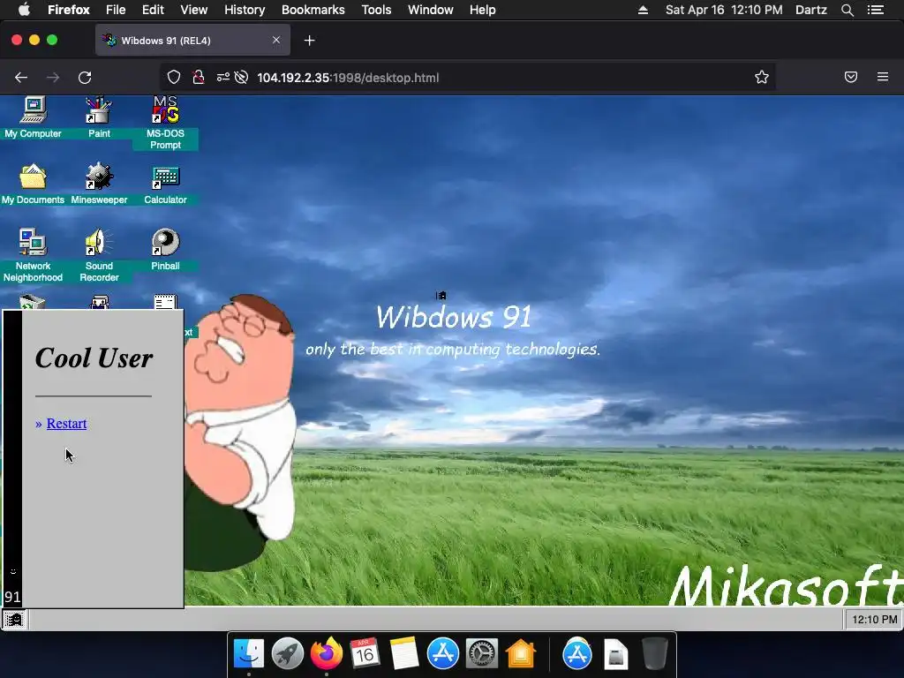Click the Restart link in start menu
Viewport: 904px width, 678px height.
click(66, 423)
